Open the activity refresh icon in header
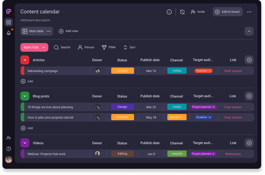Screen dimensions: 265x175 click(x=183, y=12)
